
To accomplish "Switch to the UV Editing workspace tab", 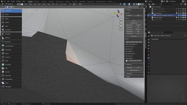I will pyautogui.click(x=51, y=2).
